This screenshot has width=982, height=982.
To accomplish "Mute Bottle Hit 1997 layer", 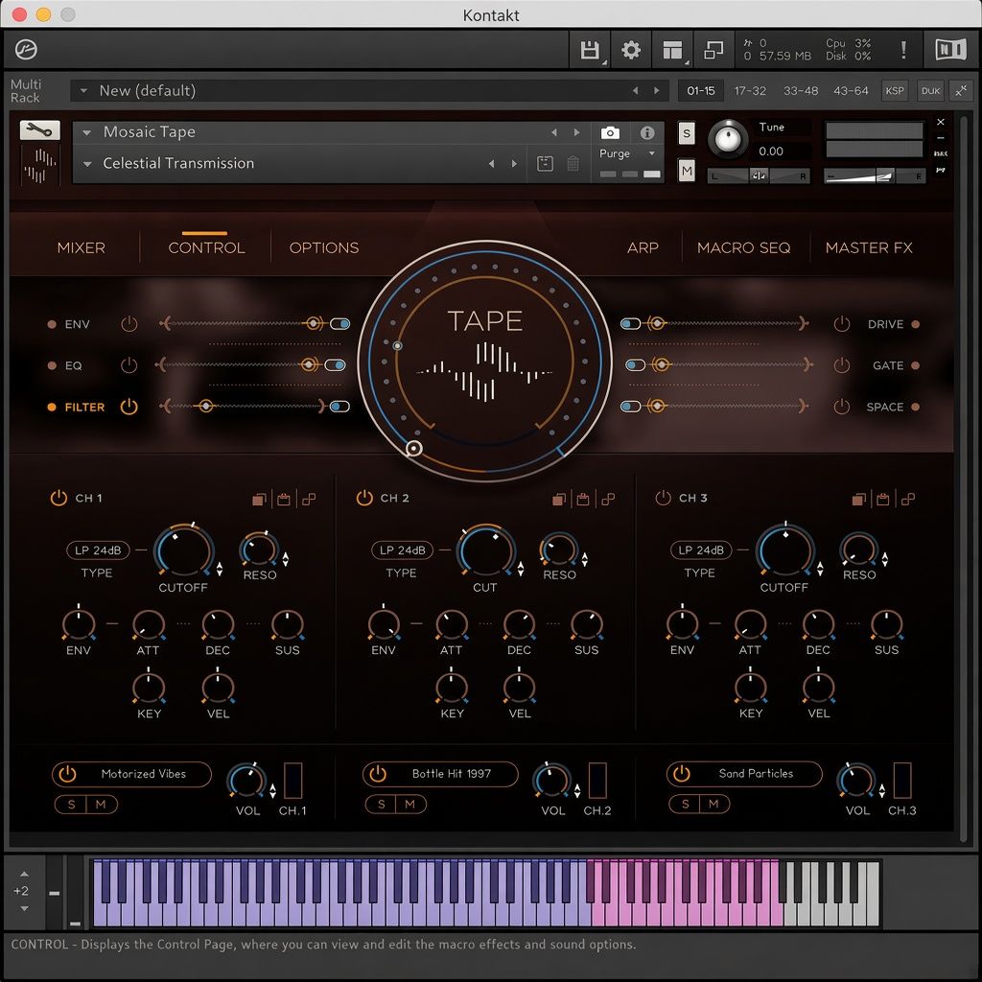I will (410, 804).
